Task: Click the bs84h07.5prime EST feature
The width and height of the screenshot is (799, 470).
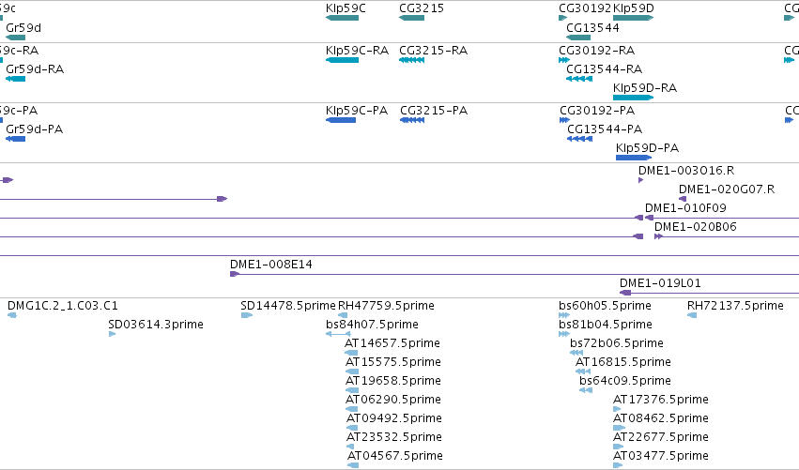Action: (x=338, y=335)
